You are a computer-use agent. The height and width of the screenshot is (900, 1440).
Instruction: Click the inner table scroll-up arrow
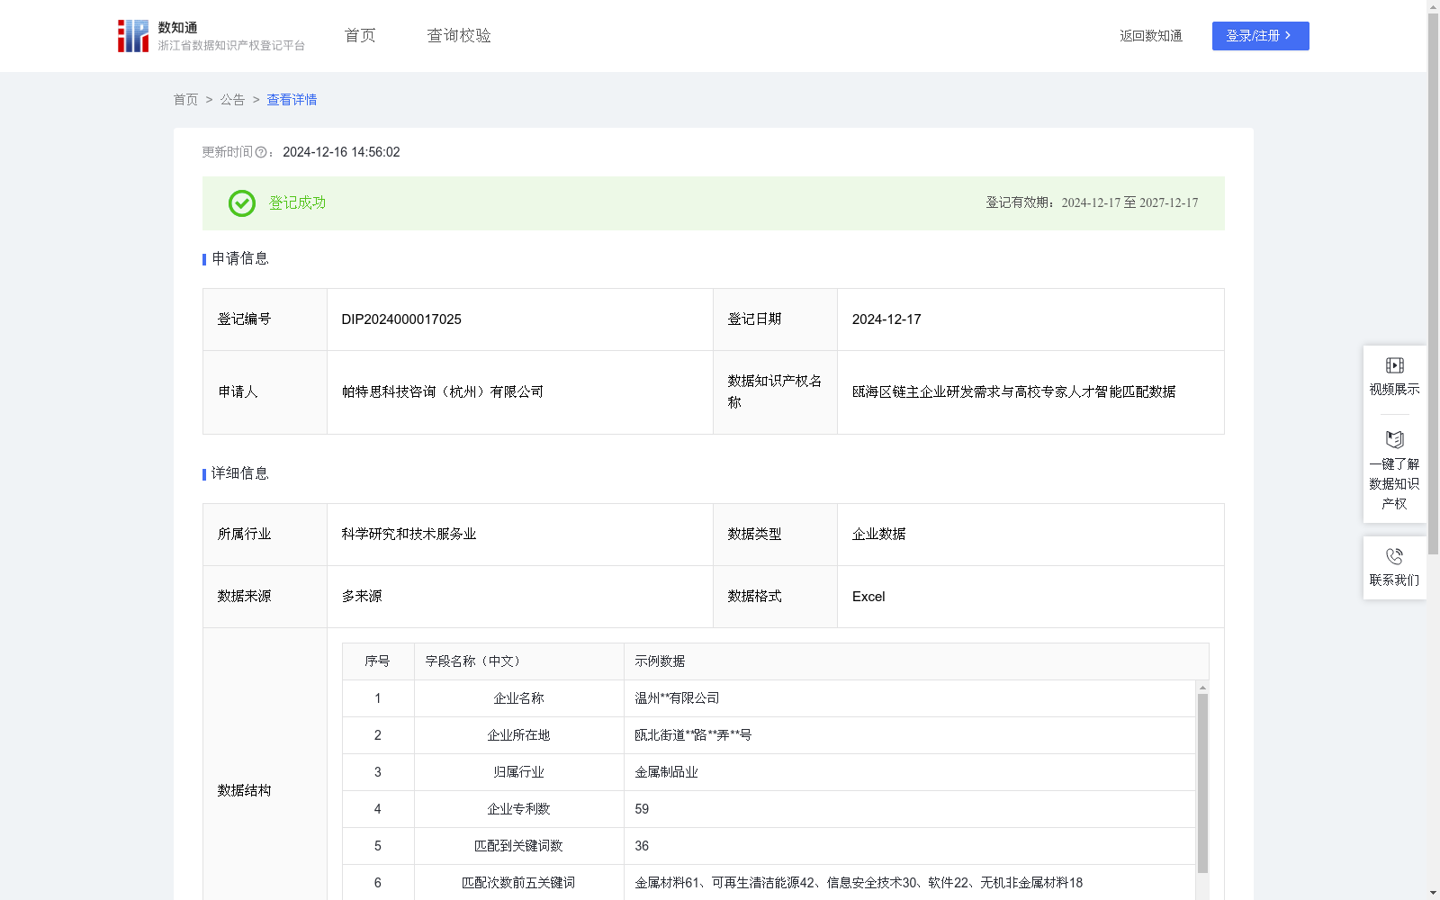tap(1202, 688)
